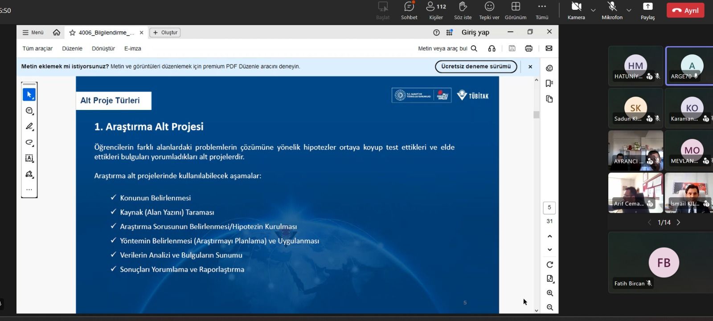The height and width of the screenshot is (321, 713).
Task: Show the next participants page beside 1/14
Action: coord(678,222)
